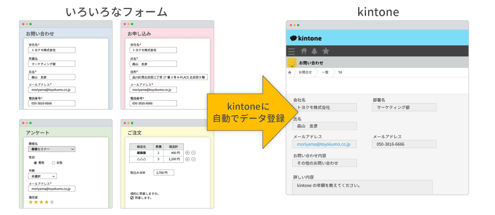Click the ■■■ product name cell
Image resolution: width=495 pixels, height=215 pixels.
point(141,153)
